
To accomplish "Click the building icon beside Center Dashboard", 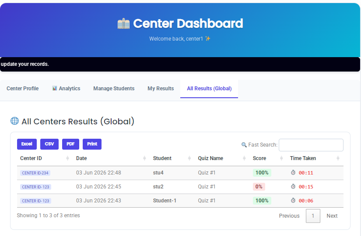I will click(x=124, y=24).
